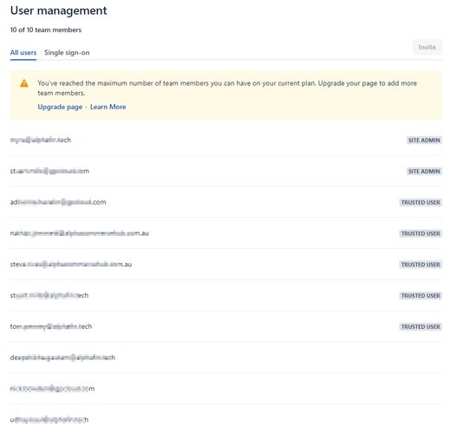Switch to the All users tab
The image size is (450, 427).
coord(23,53)
